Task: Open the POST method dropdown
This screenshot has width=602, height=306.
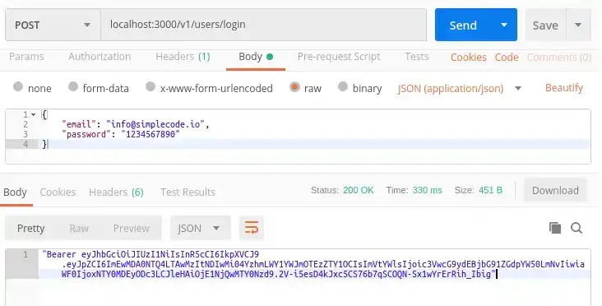Action: (53, 25)
